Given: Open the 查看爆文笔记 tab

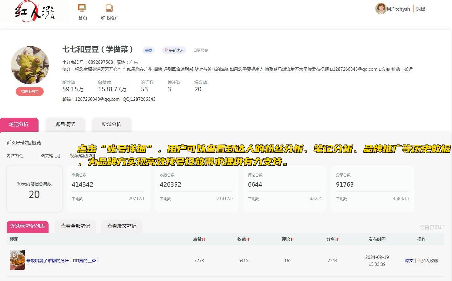Looking at the screenshot, I should click(x=122, y=226).
